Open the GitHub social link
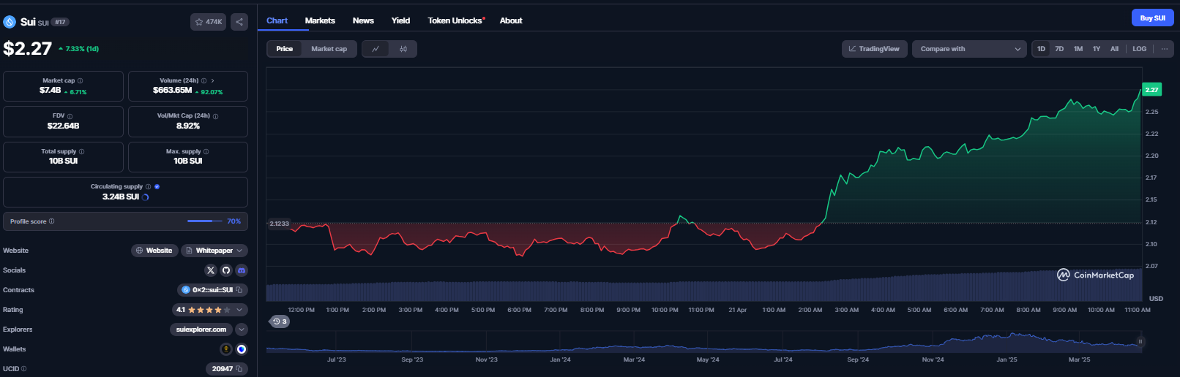Screen dimensions: 1180x377 226,270
